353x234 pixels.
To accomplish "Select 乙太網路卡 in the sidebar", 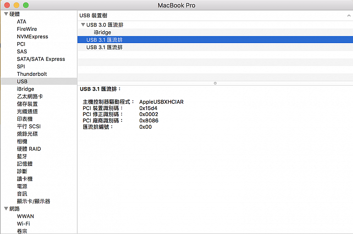I will pos(30,96).
